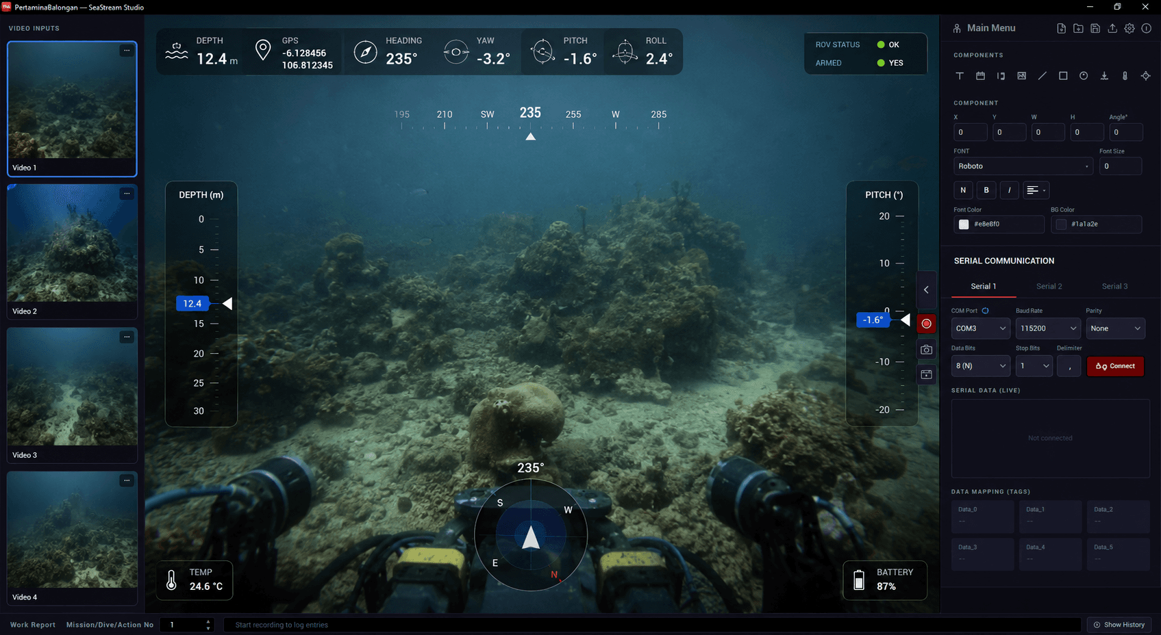This screenshot has width=1161, height=635.
Task: Refresh the COM Port list
Action: pyautogui.click(x=985, y=311)
